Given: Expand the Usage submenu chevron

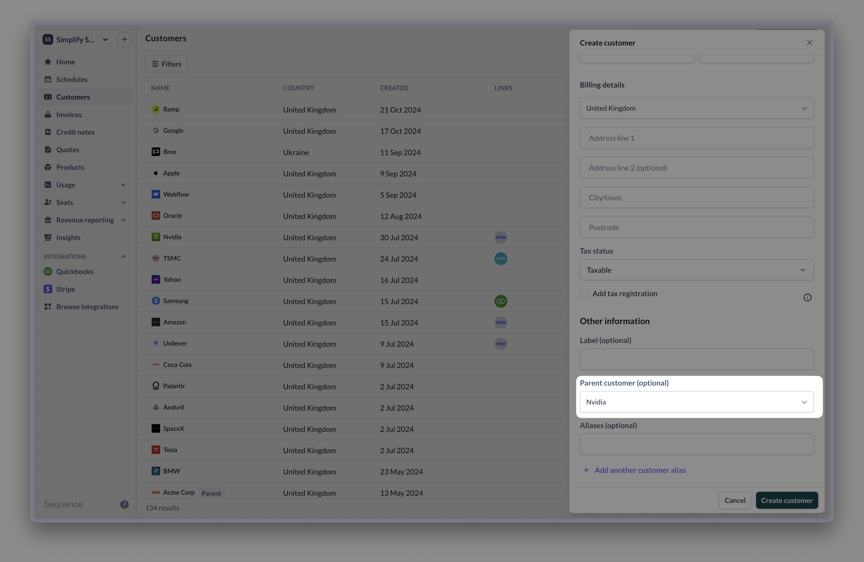Looking at the screenshot, I should pos(123,185).
